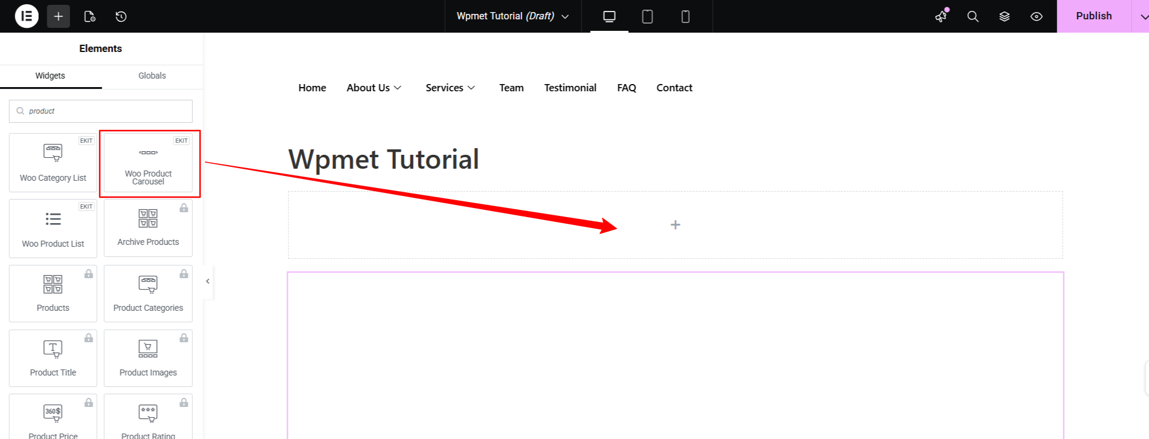Expand the About Us menu
Image resolution: width=1149 pixels, height=439 pixels.
pos(374,88)
